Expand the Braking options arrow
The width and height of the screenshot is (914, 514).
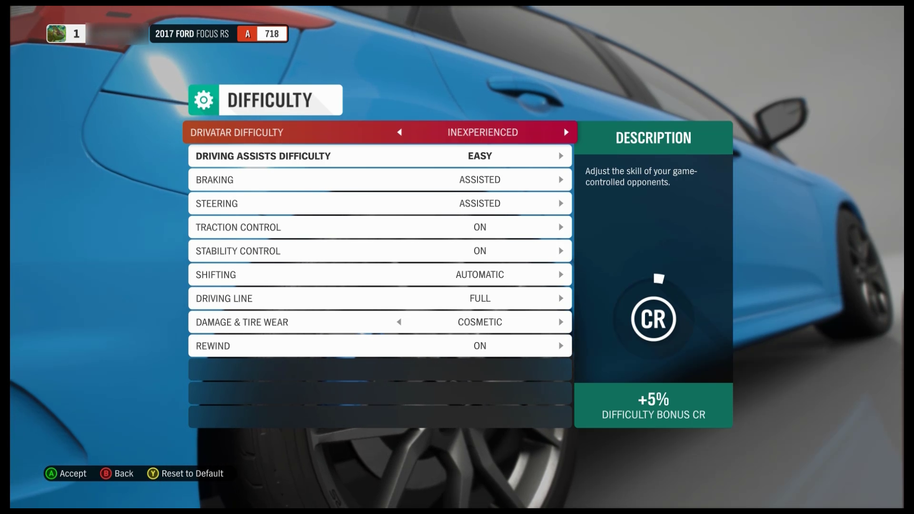click(561, 179)
